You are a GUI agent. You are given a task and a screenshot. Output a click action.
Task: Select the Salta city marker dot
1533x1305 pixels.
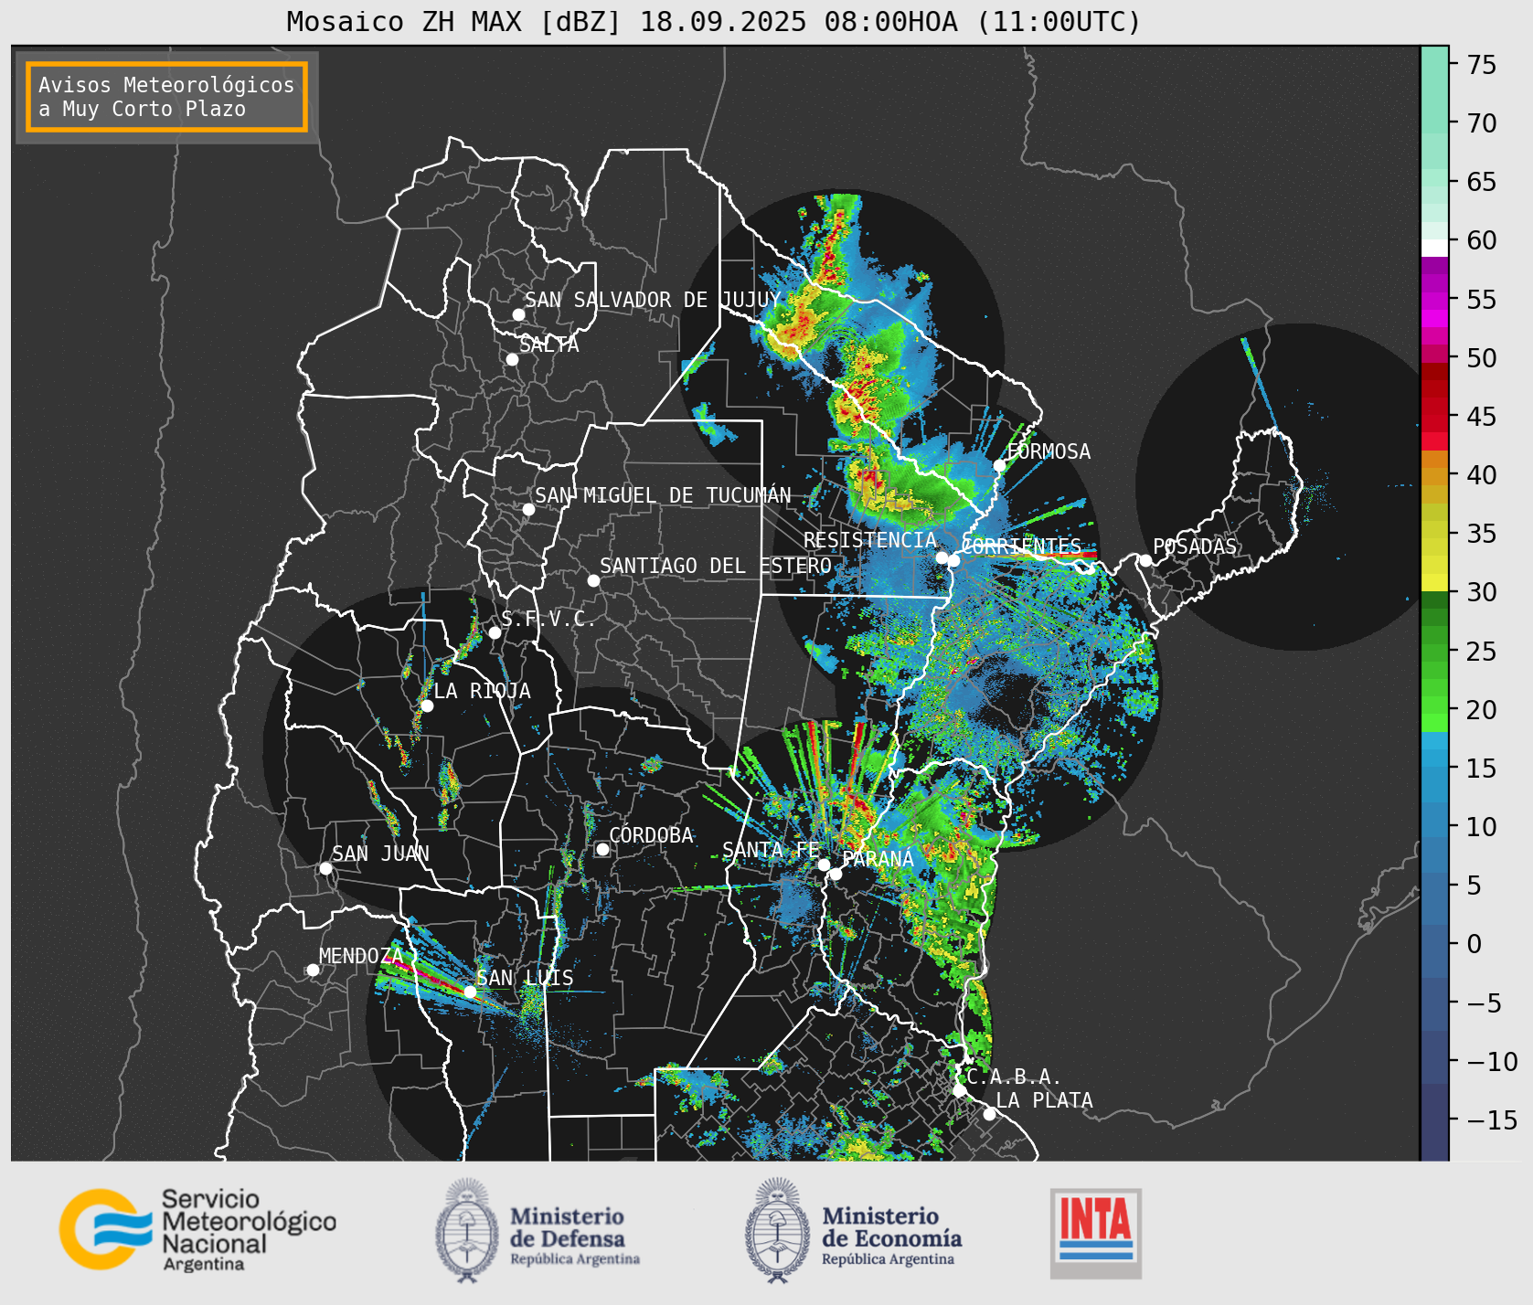tap(512, 359)
